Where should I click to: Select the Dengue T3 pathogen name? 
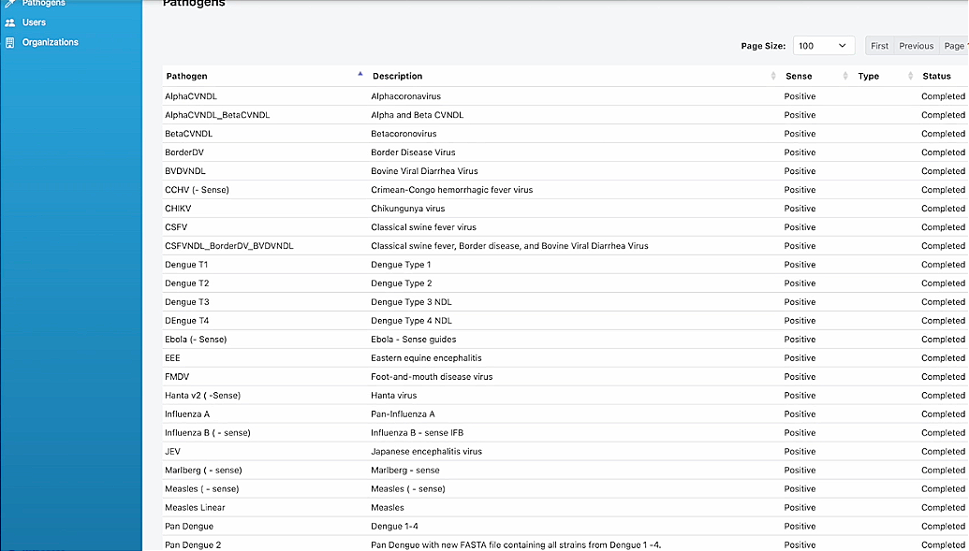(186, 302)
